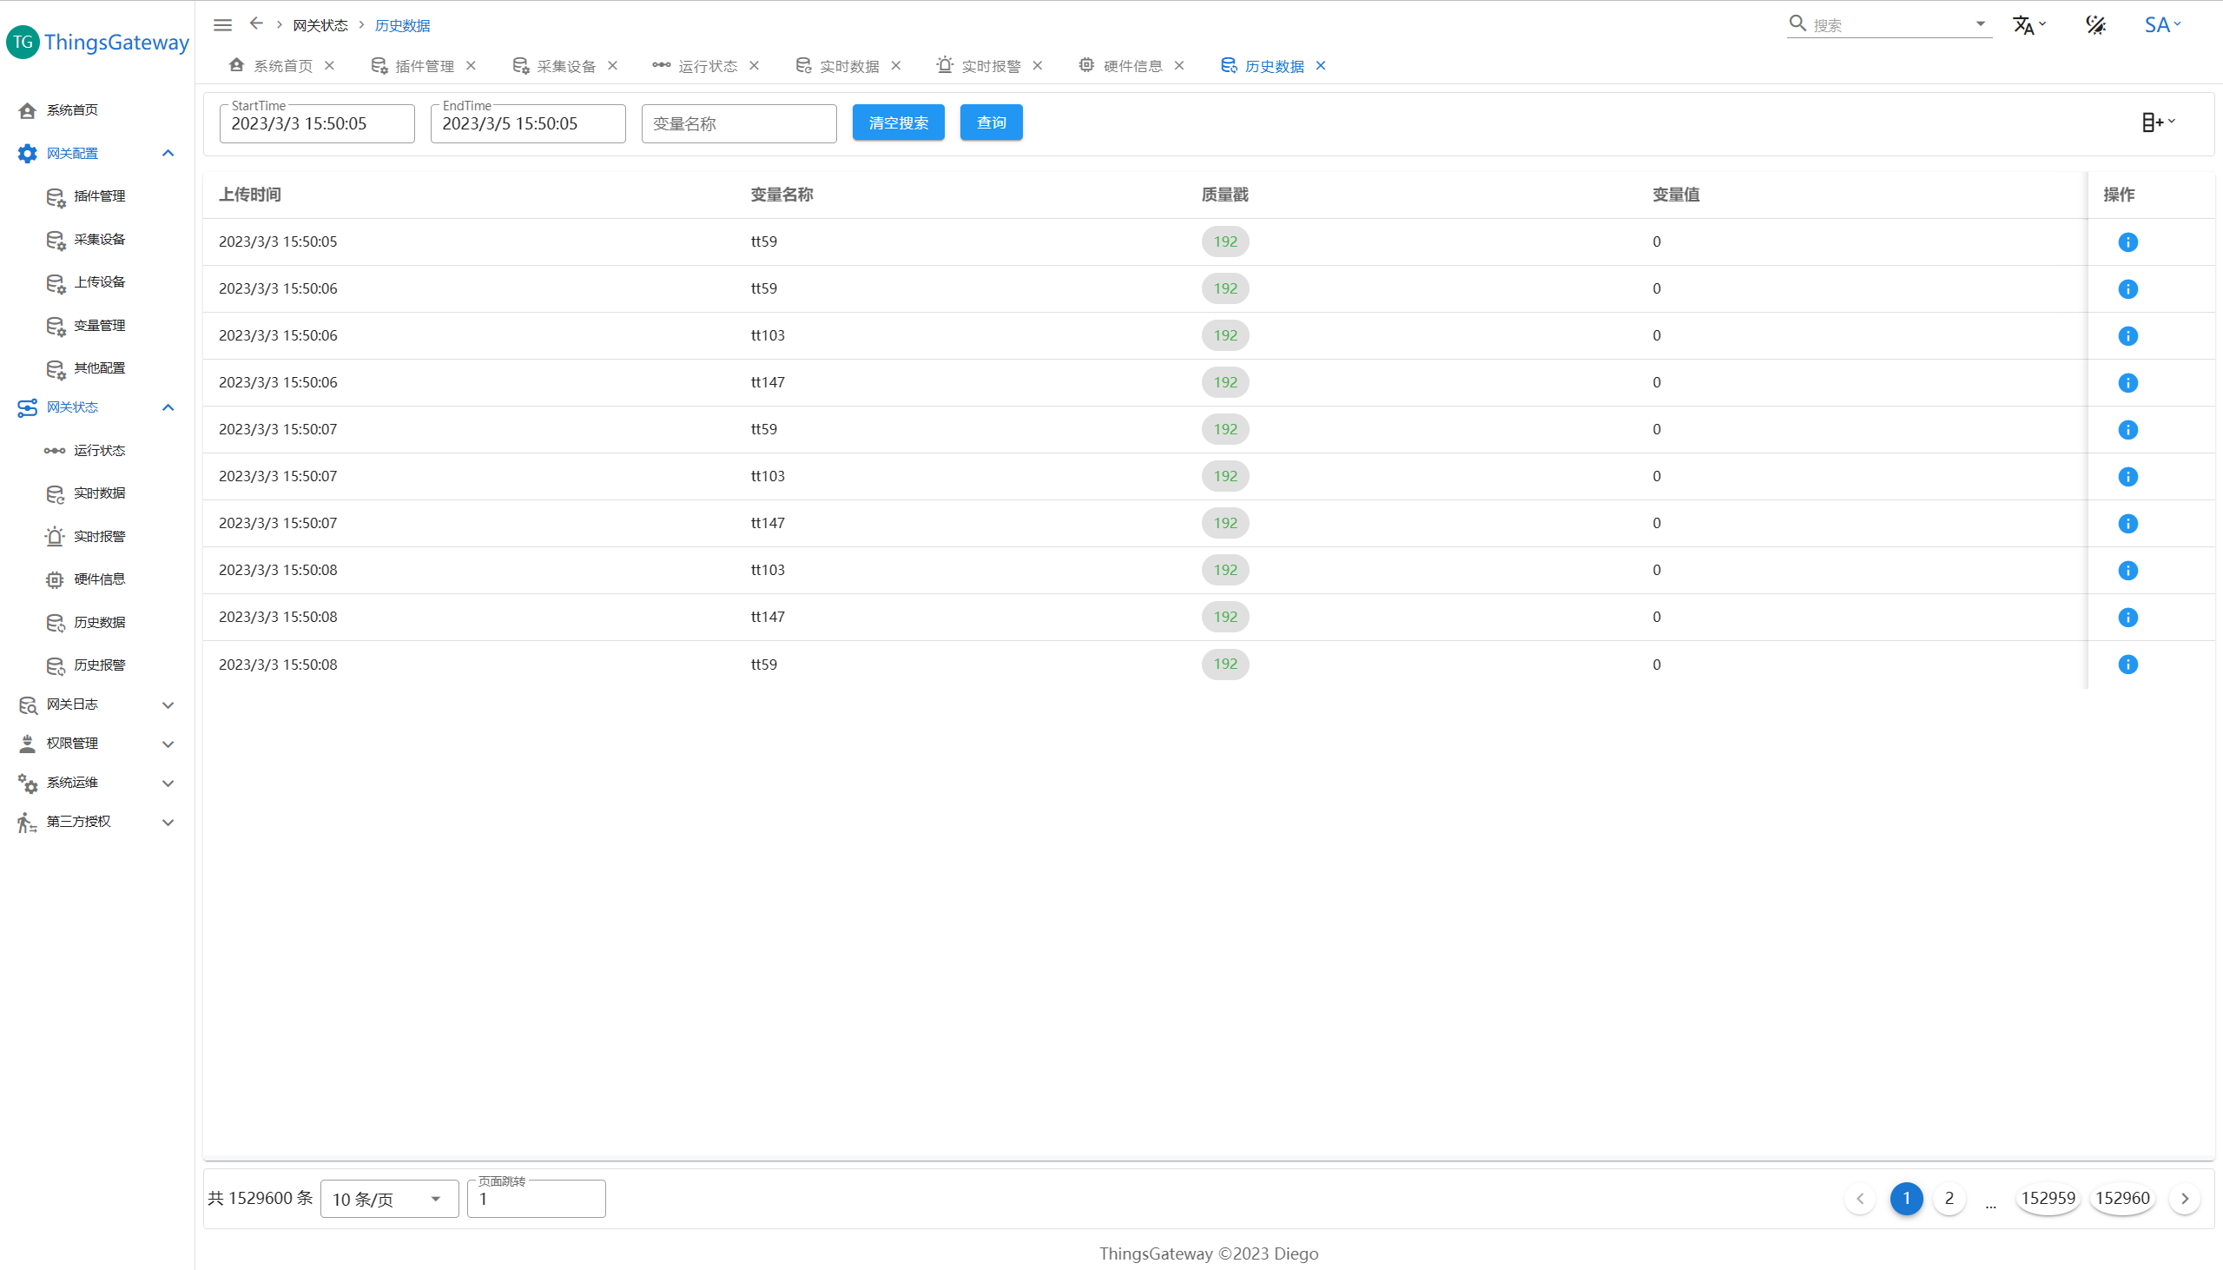Go to page 2 in pagination
The image size is (2223, 1270).
click(x=1949, y=1199)
